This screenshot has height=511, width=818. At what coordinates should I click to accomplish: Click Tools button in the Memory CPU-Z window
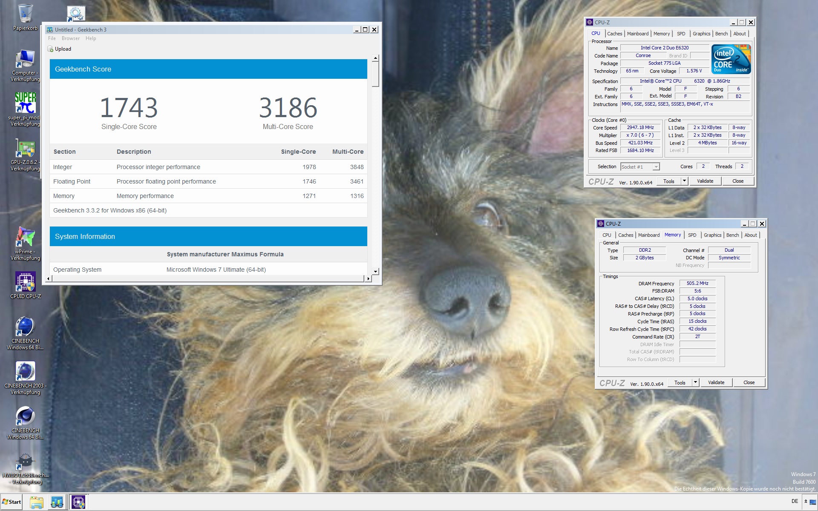680,382
